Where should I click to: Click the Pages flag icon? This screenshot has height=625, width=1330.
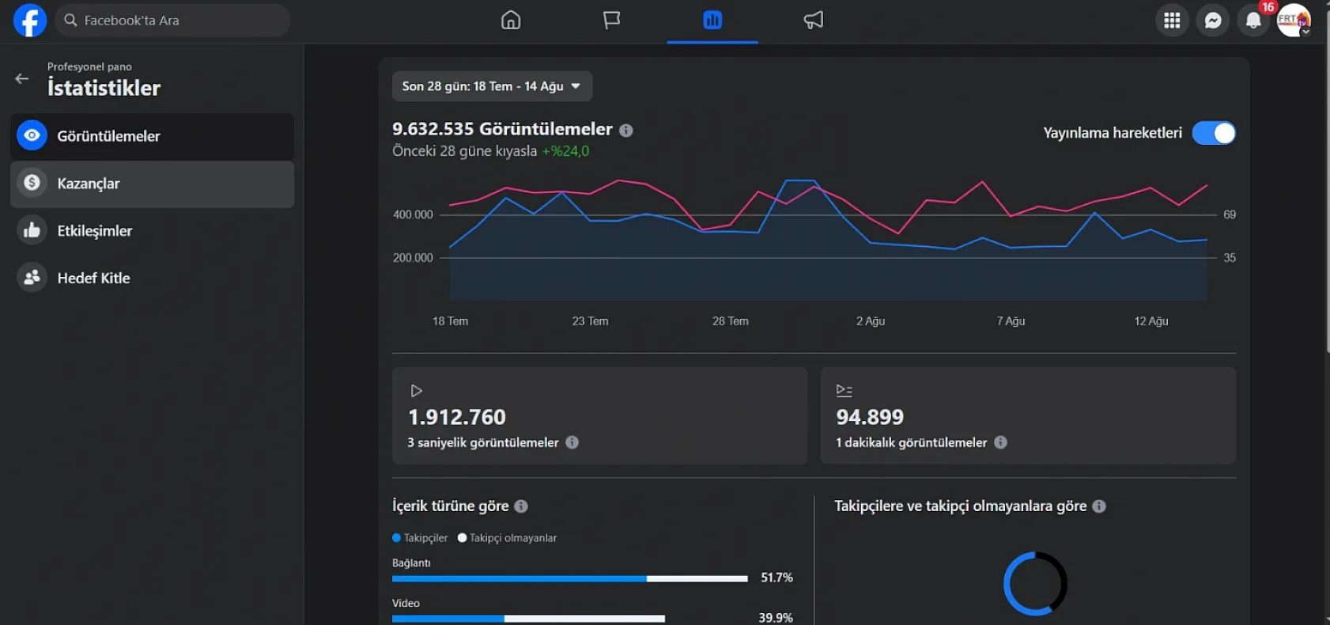(x=611, y=21)
